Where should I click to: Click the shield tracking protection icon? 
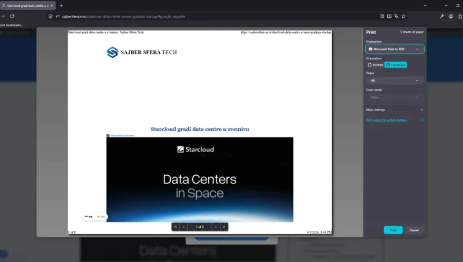coord(50,17)
